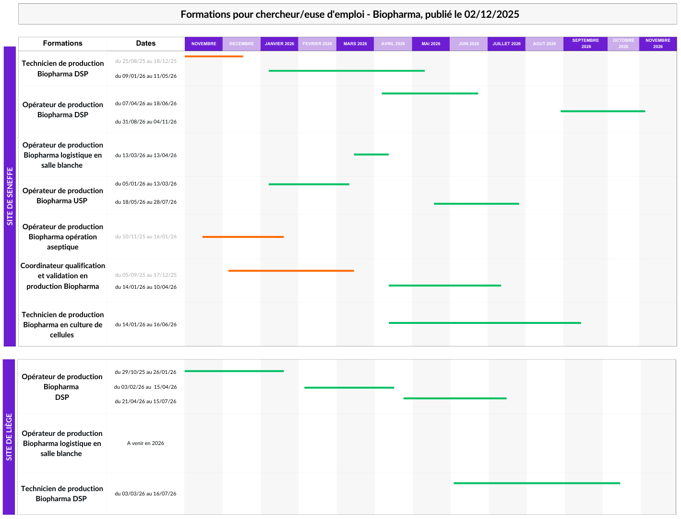Click the page title 'Formations pour chercheur/euse d'emploi'
Viewport: 681px width, 519px height.
pos(349,14)
